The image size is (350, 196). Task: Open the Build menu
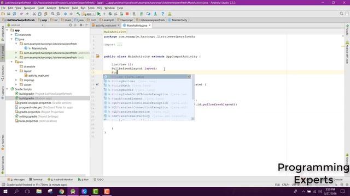[75, 8]
